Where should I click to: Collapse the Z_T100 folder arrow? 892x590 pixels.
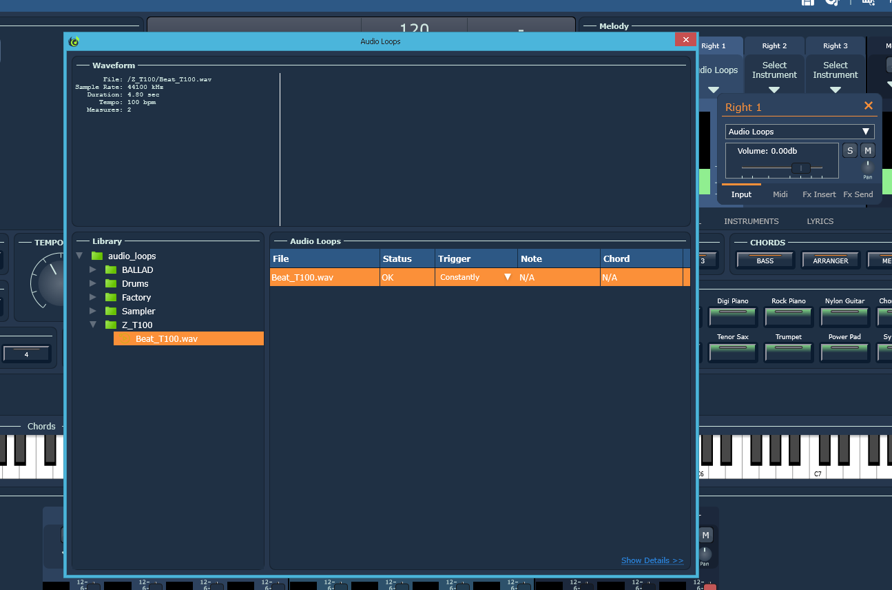(x=93, y=325)
